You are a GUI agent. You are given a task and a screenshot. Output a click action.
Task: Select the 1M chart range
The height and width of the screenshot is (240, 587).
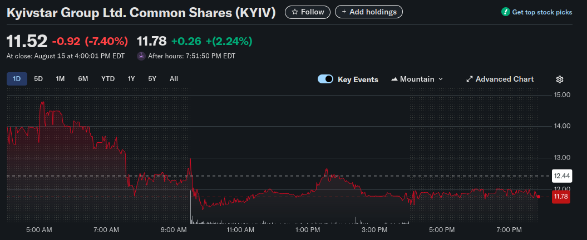(60, 79)
